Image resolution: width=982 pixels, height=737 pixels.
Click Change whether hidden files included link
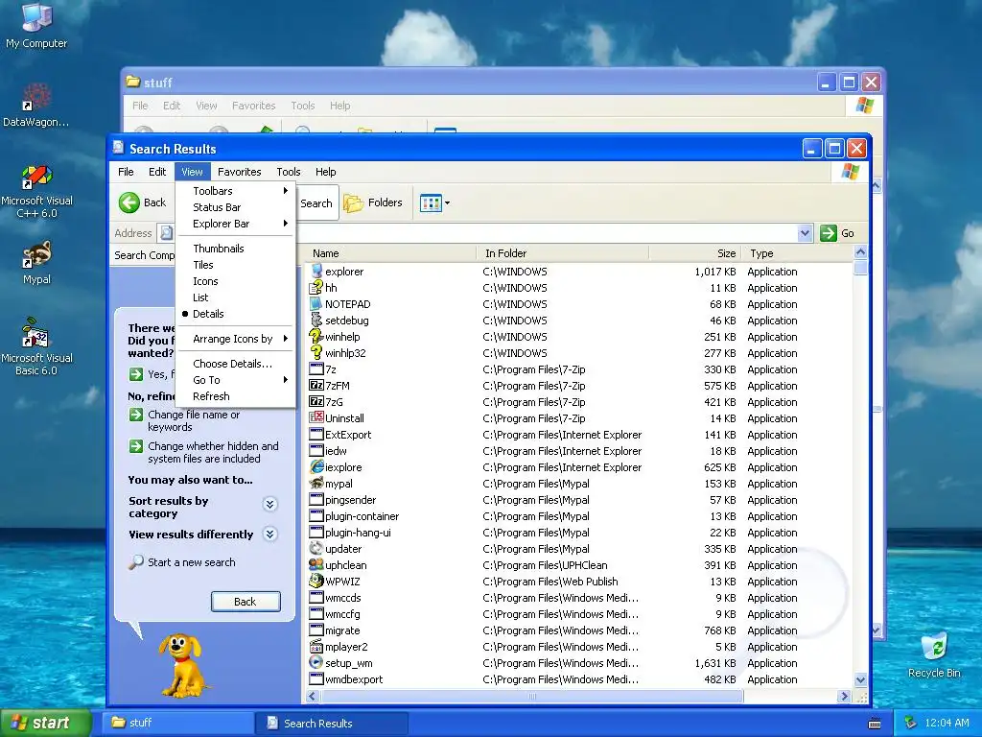point(213,453)
